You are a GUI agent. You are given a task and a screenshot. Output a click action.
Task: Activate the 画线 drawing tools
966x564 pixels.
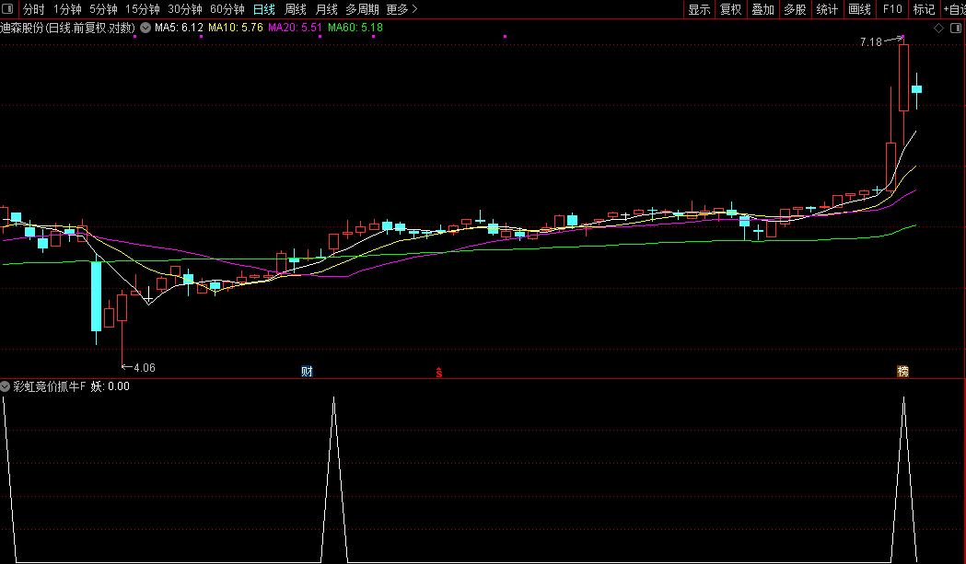click(859, 9)
